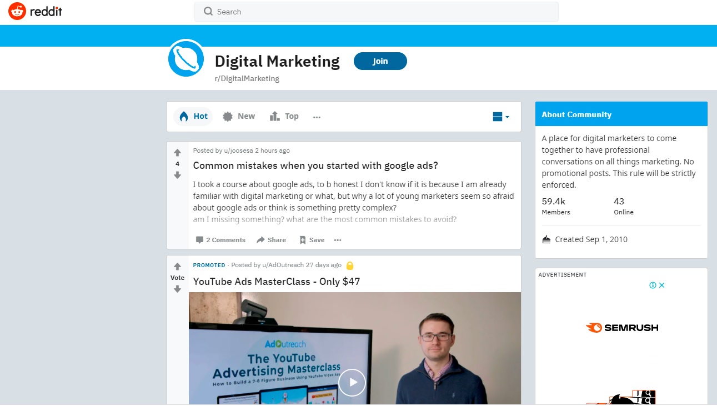Click the '27 days ago' timestamp

pyautogui.click(x=324, y=265)
